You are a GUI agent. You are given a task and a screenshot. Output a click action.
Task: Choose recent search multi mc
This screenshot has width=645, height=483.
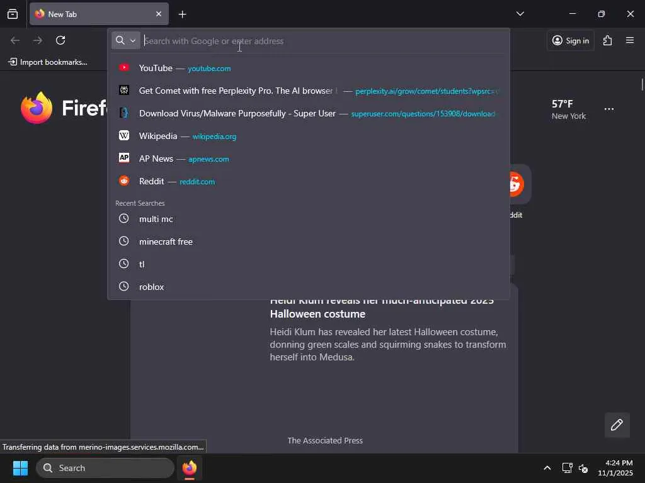coord(308,219)
